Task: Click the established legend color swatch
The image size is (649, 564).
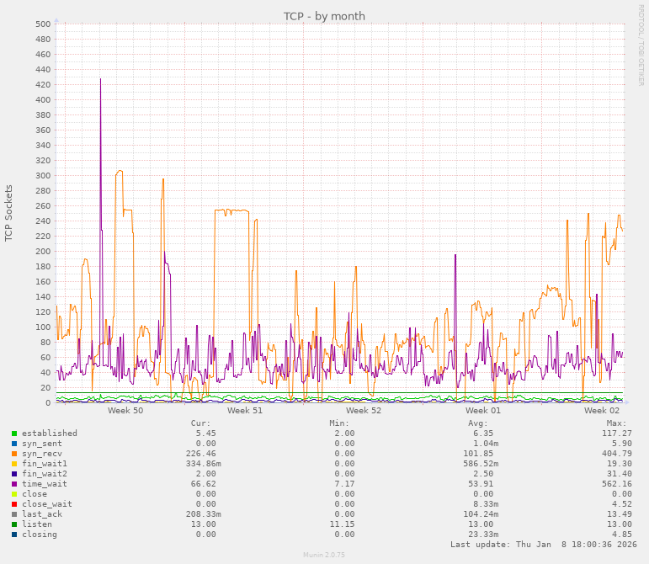Action: pyautogui.click(x=14, y=434)
